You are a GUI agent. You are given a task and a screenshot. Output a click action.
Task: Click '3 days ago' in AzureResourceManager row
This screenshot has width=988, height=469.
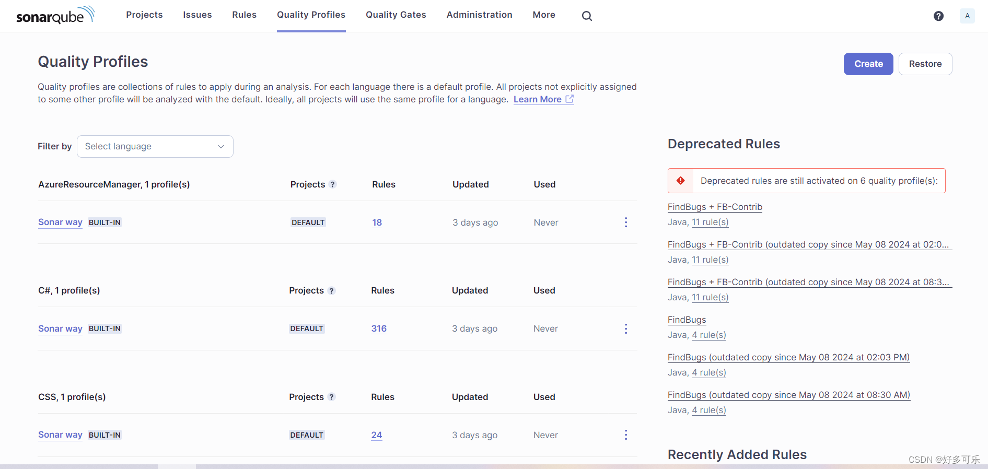[x=475, y=222]
